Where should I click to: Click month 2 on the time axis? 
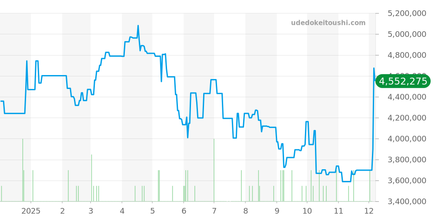[63, 211]
